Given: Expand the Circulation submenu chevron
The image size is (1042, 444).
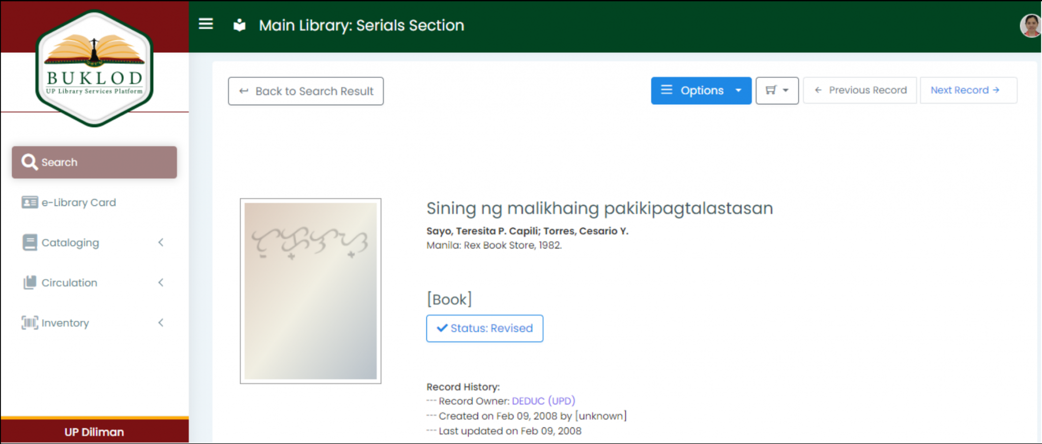Looking at the screenshot, I should 161,283.
